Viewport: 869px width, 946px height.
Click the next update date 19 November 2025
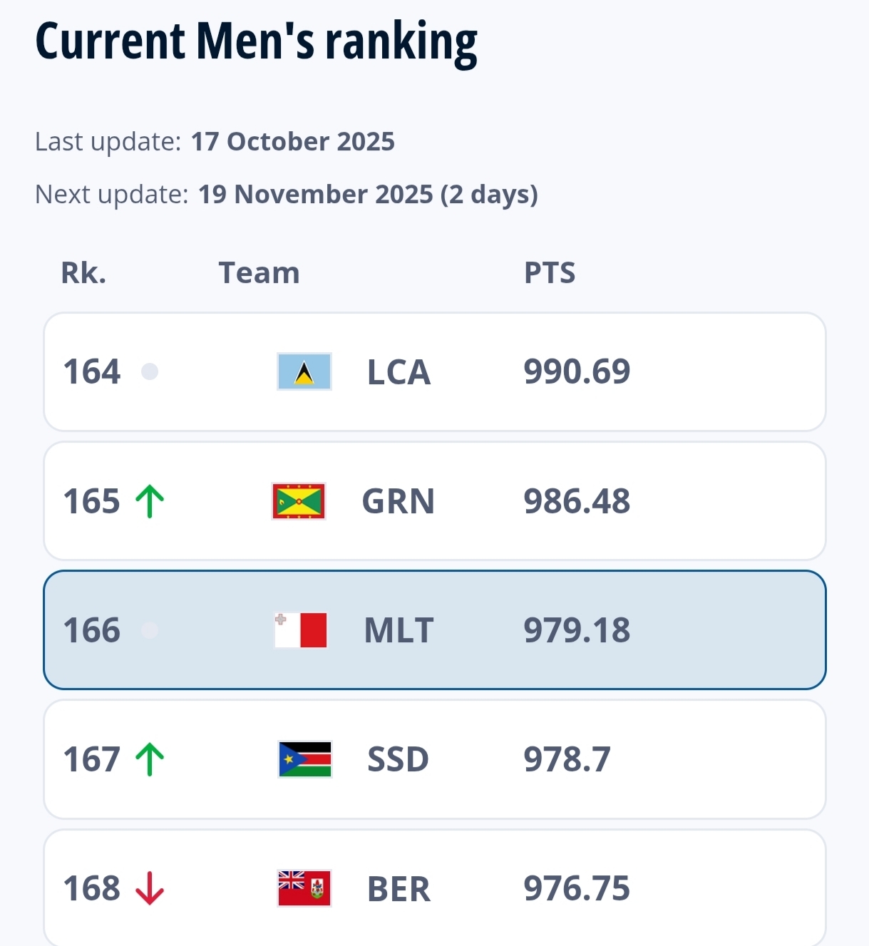[x=315, y=195]
